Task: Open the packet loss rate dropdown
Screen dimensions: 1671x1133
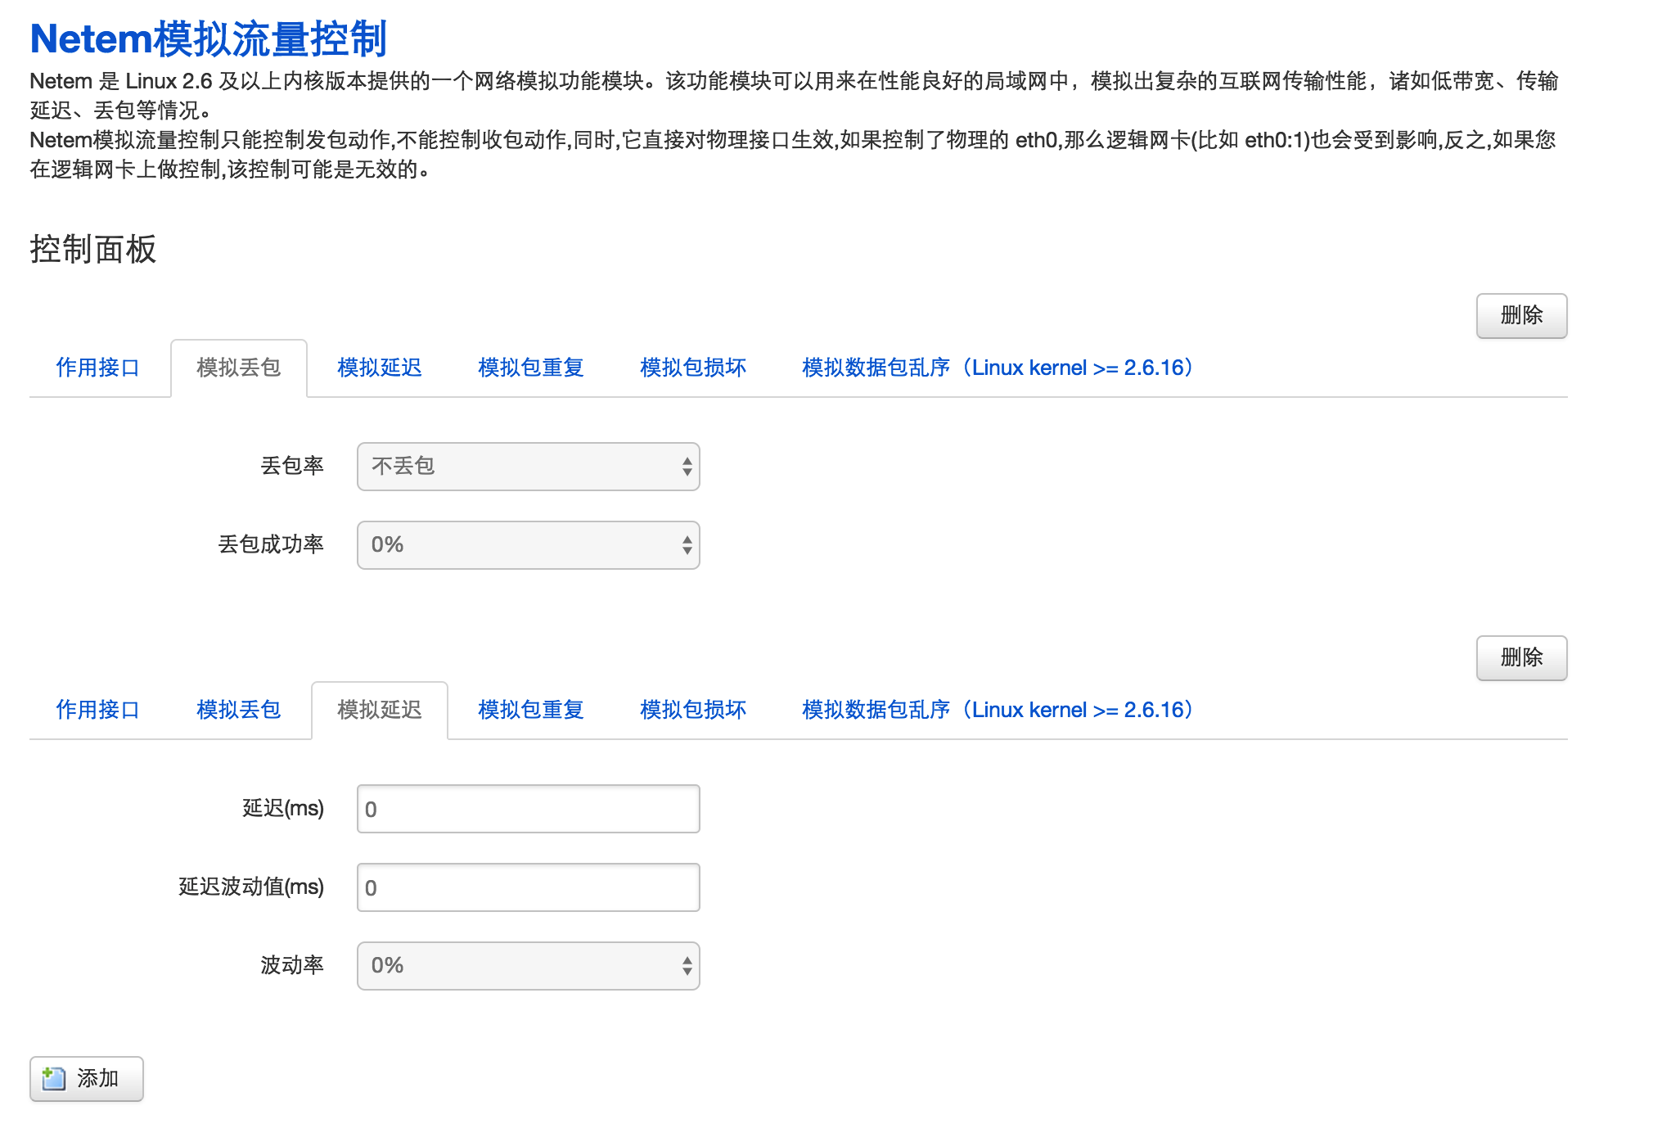Action: pyautogui.click(x=528, y=467)
